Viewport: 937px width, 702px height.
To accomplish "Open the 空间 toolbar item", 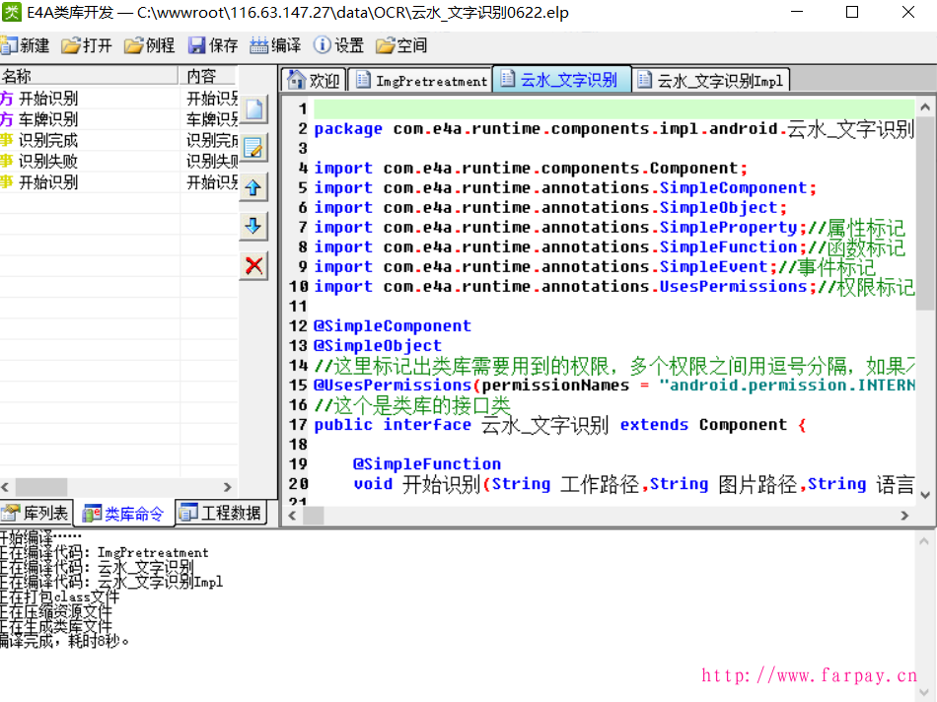I will click(401, 45).
